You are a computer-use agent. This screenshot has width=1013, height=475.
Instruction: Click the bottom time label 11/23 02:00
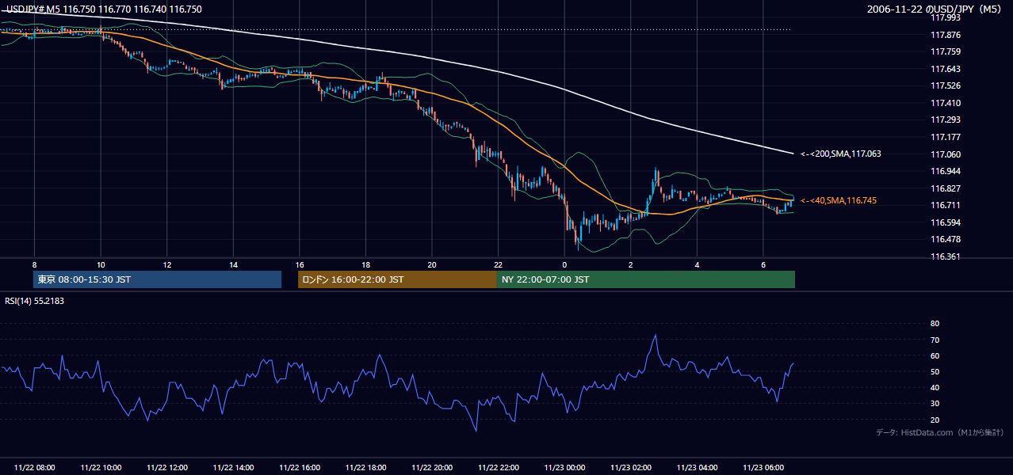click(x=631, y=468)
